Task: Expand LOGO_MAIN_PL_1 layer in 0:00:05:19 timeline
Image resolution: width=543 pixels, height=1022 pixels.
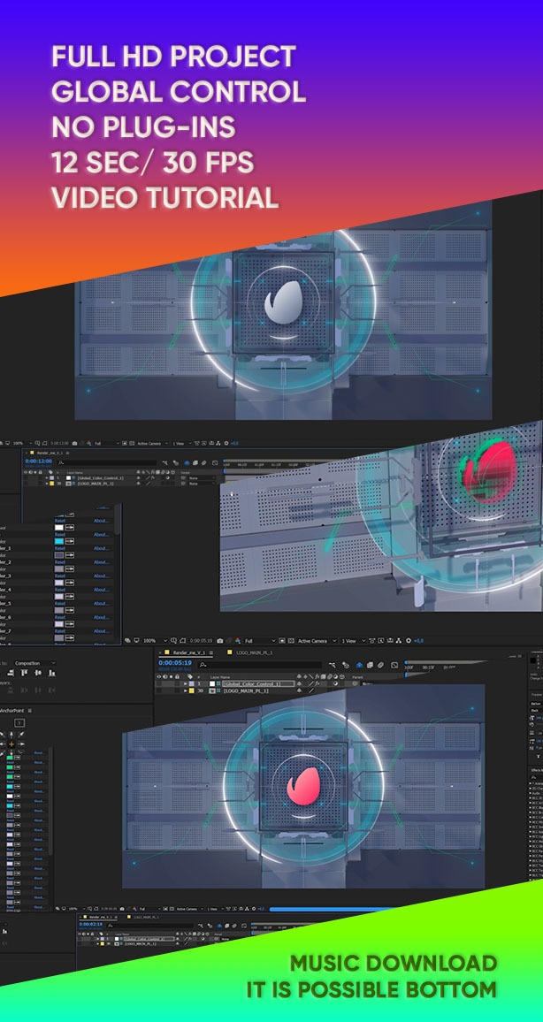Action: point(185,690)
